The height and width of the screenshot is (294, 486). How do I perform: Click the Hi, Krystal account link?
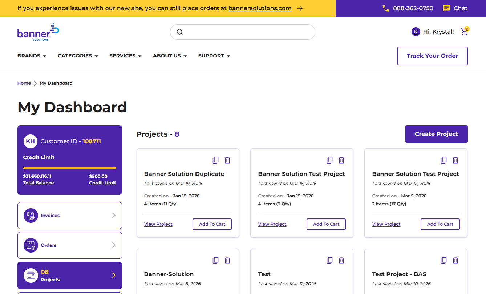click(x=438, y=32)
